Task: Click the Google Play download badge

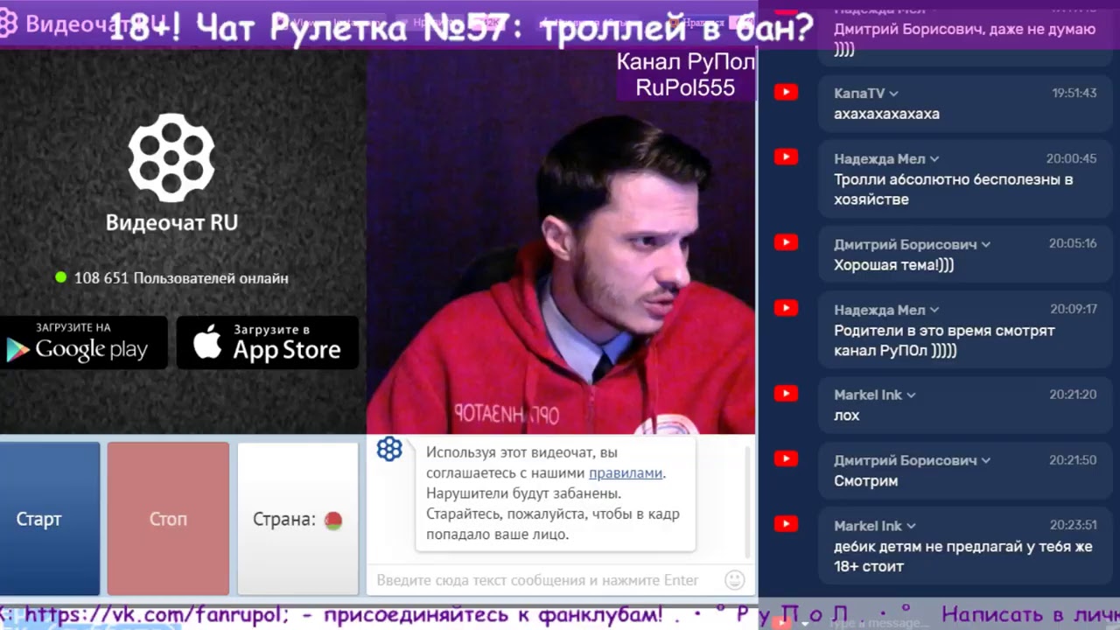Action: coord(82,342)
